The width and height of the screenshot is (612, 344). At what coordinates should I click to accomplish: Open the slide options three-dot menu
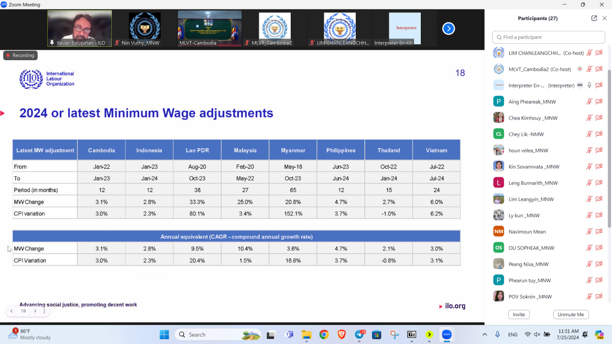click(x=44, y=311)
